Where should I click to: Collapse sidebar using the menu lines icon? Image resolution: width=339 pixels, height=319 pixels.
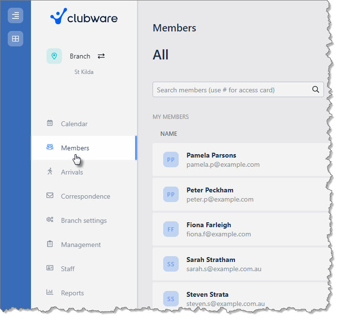(x=15, y=15)
